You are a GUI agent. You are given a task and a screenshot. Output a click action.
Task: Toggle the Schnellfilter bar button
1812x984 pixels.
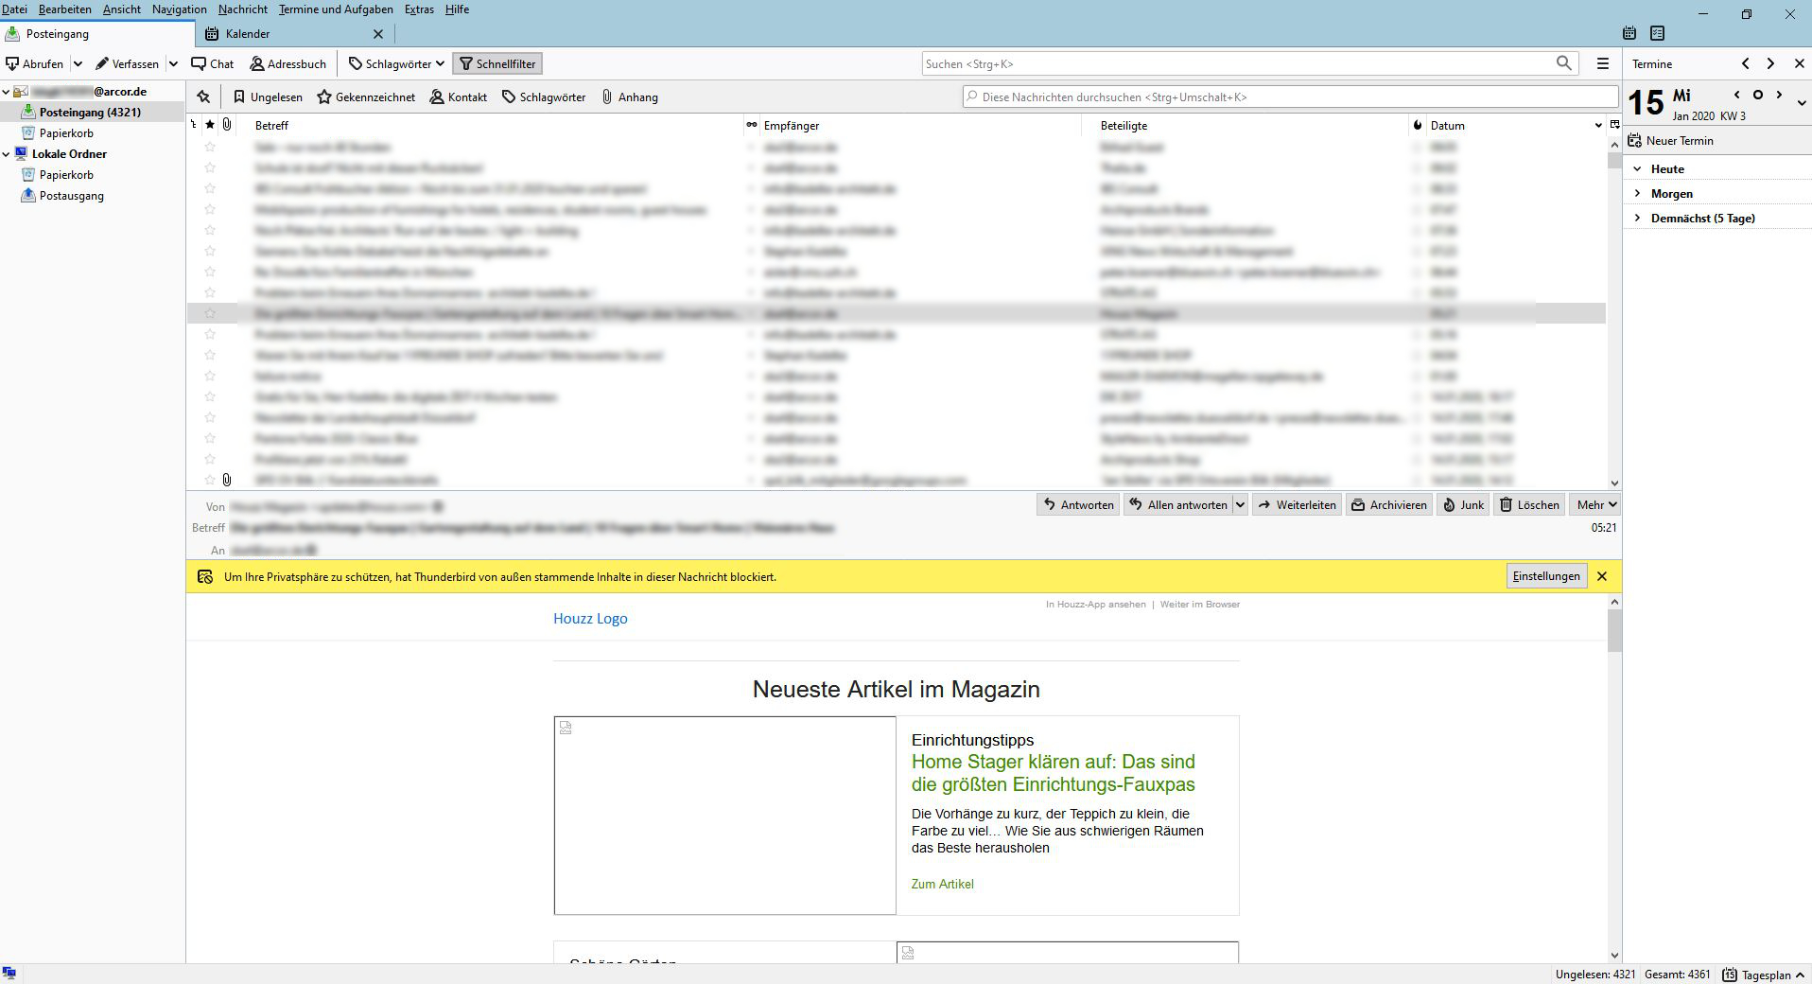pos(497,64)
